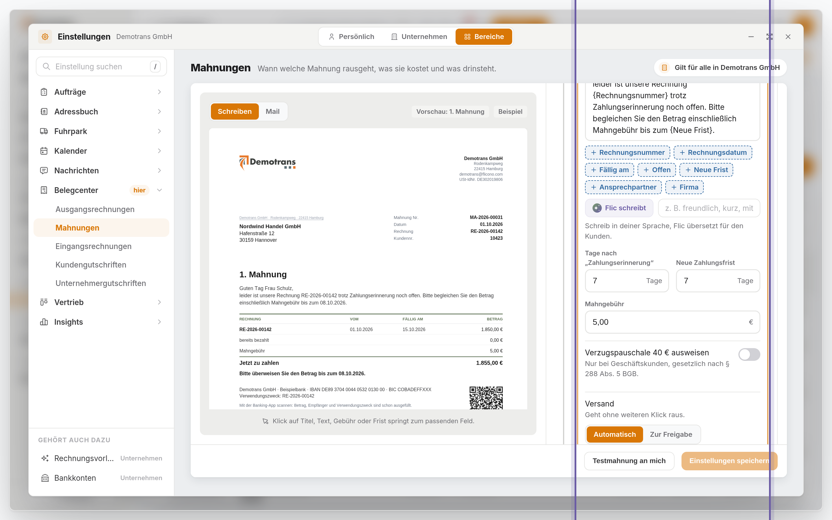This screenshot has width=832, height=520.
Task: Select Zur Freigabe for Versand
Action: click(x=671, y=434)
